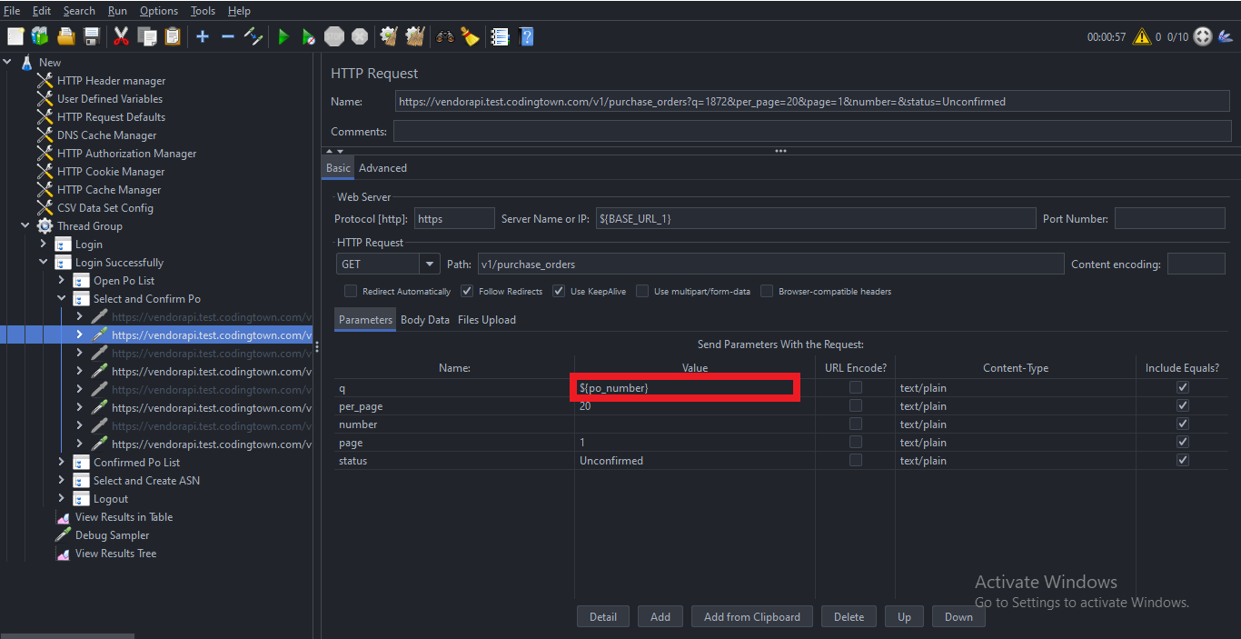Enable Use multipart/form-data checkbox
The image size is (1241, 639).
coord(642,292)
